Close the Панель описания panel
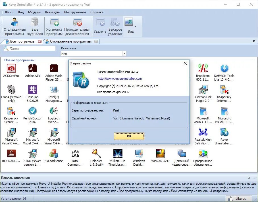This screenshot has height=202, width=258. [x=254, y=178]
